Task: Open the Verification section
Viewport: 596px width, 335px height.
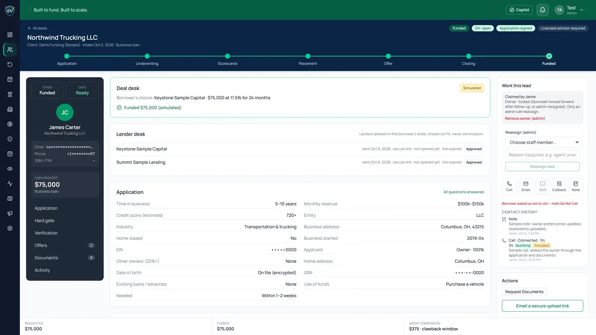Action: click(x=65, y=233)
